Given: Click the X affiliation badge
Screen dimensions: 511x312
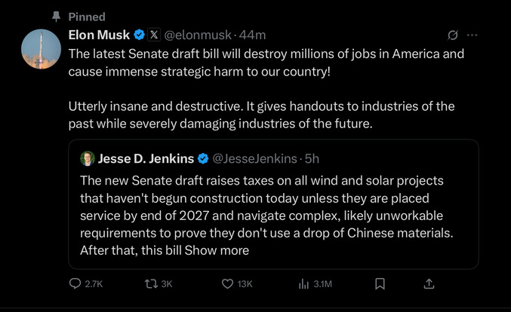Looking at the screenshot, I should [153, 35].
